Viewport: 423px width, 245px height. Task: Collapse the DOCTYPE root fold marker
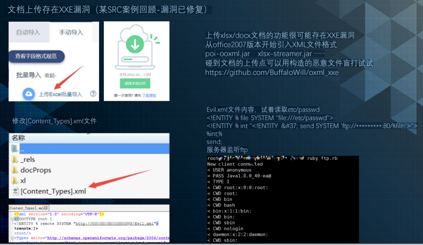tap(13, 219)
